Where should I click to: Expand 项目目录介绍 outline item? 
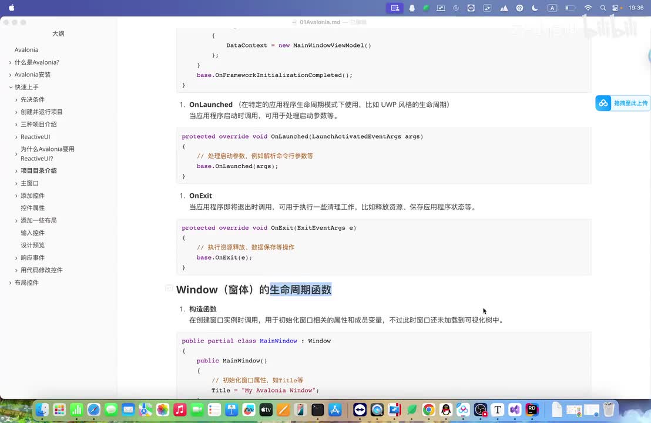tap(16, 171)
